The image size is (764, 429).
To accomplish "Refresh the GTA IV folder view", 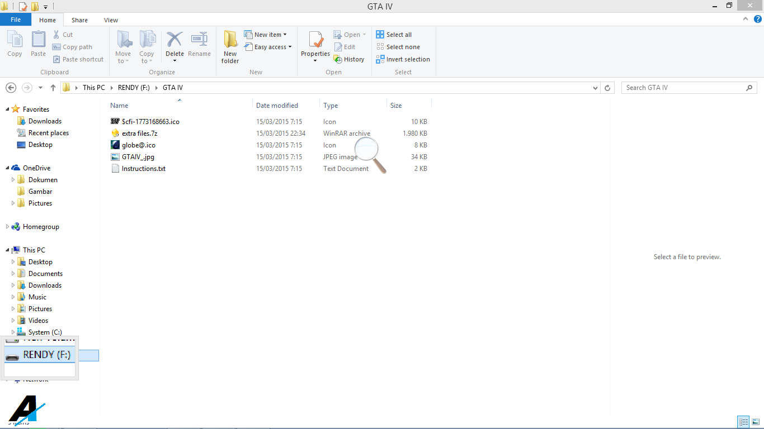I will pyautogui.click(x=608, y=88).
